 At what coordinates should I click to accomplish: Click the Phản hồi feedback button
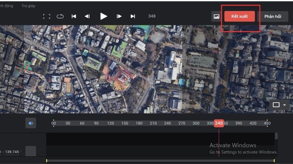coord(272,16)
